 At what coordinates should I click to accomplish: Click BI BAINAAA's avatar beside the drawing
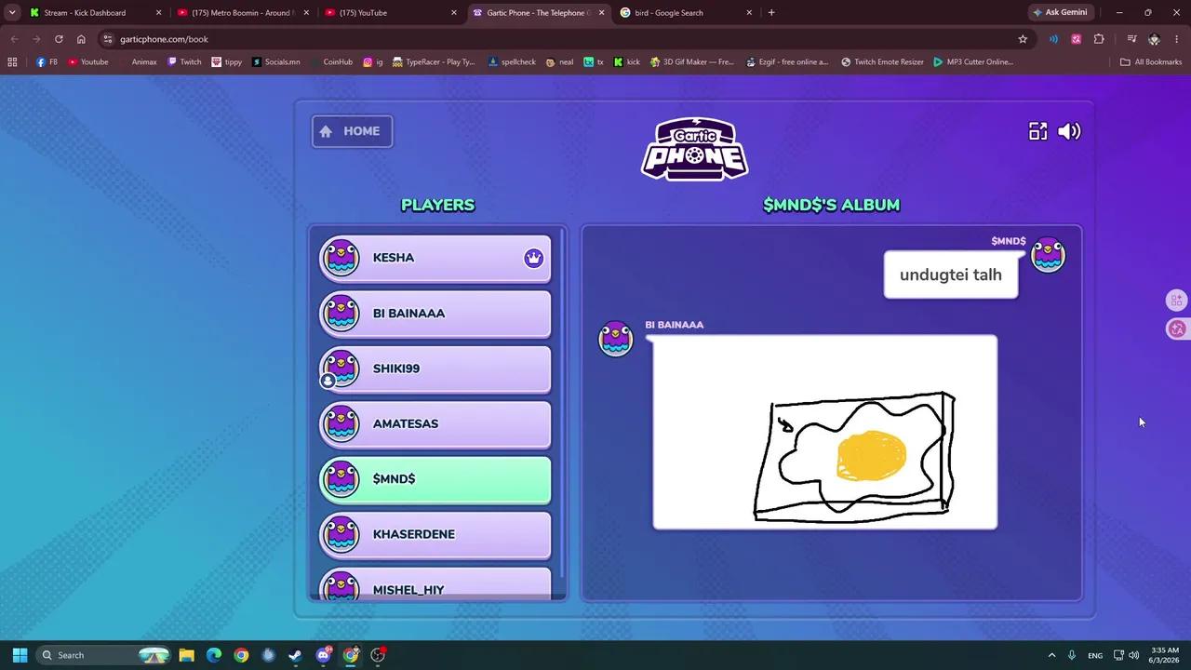[x=615, y=339]
